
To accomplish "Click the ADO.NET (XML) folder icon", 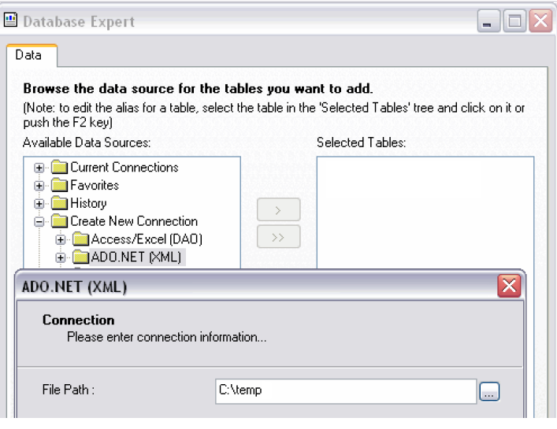I will (80, 257).
